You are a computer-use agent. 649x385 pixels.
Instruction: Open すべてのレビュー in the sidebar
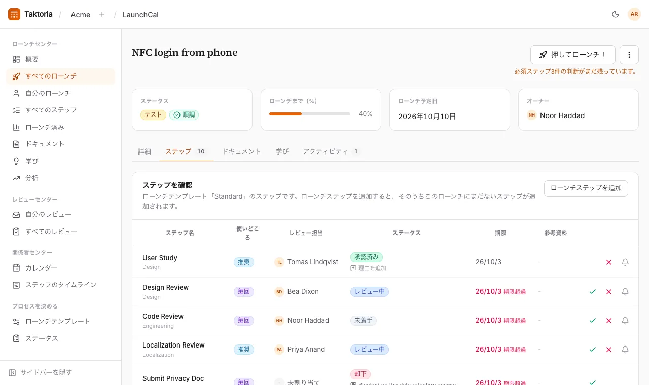tap(61, 232)
